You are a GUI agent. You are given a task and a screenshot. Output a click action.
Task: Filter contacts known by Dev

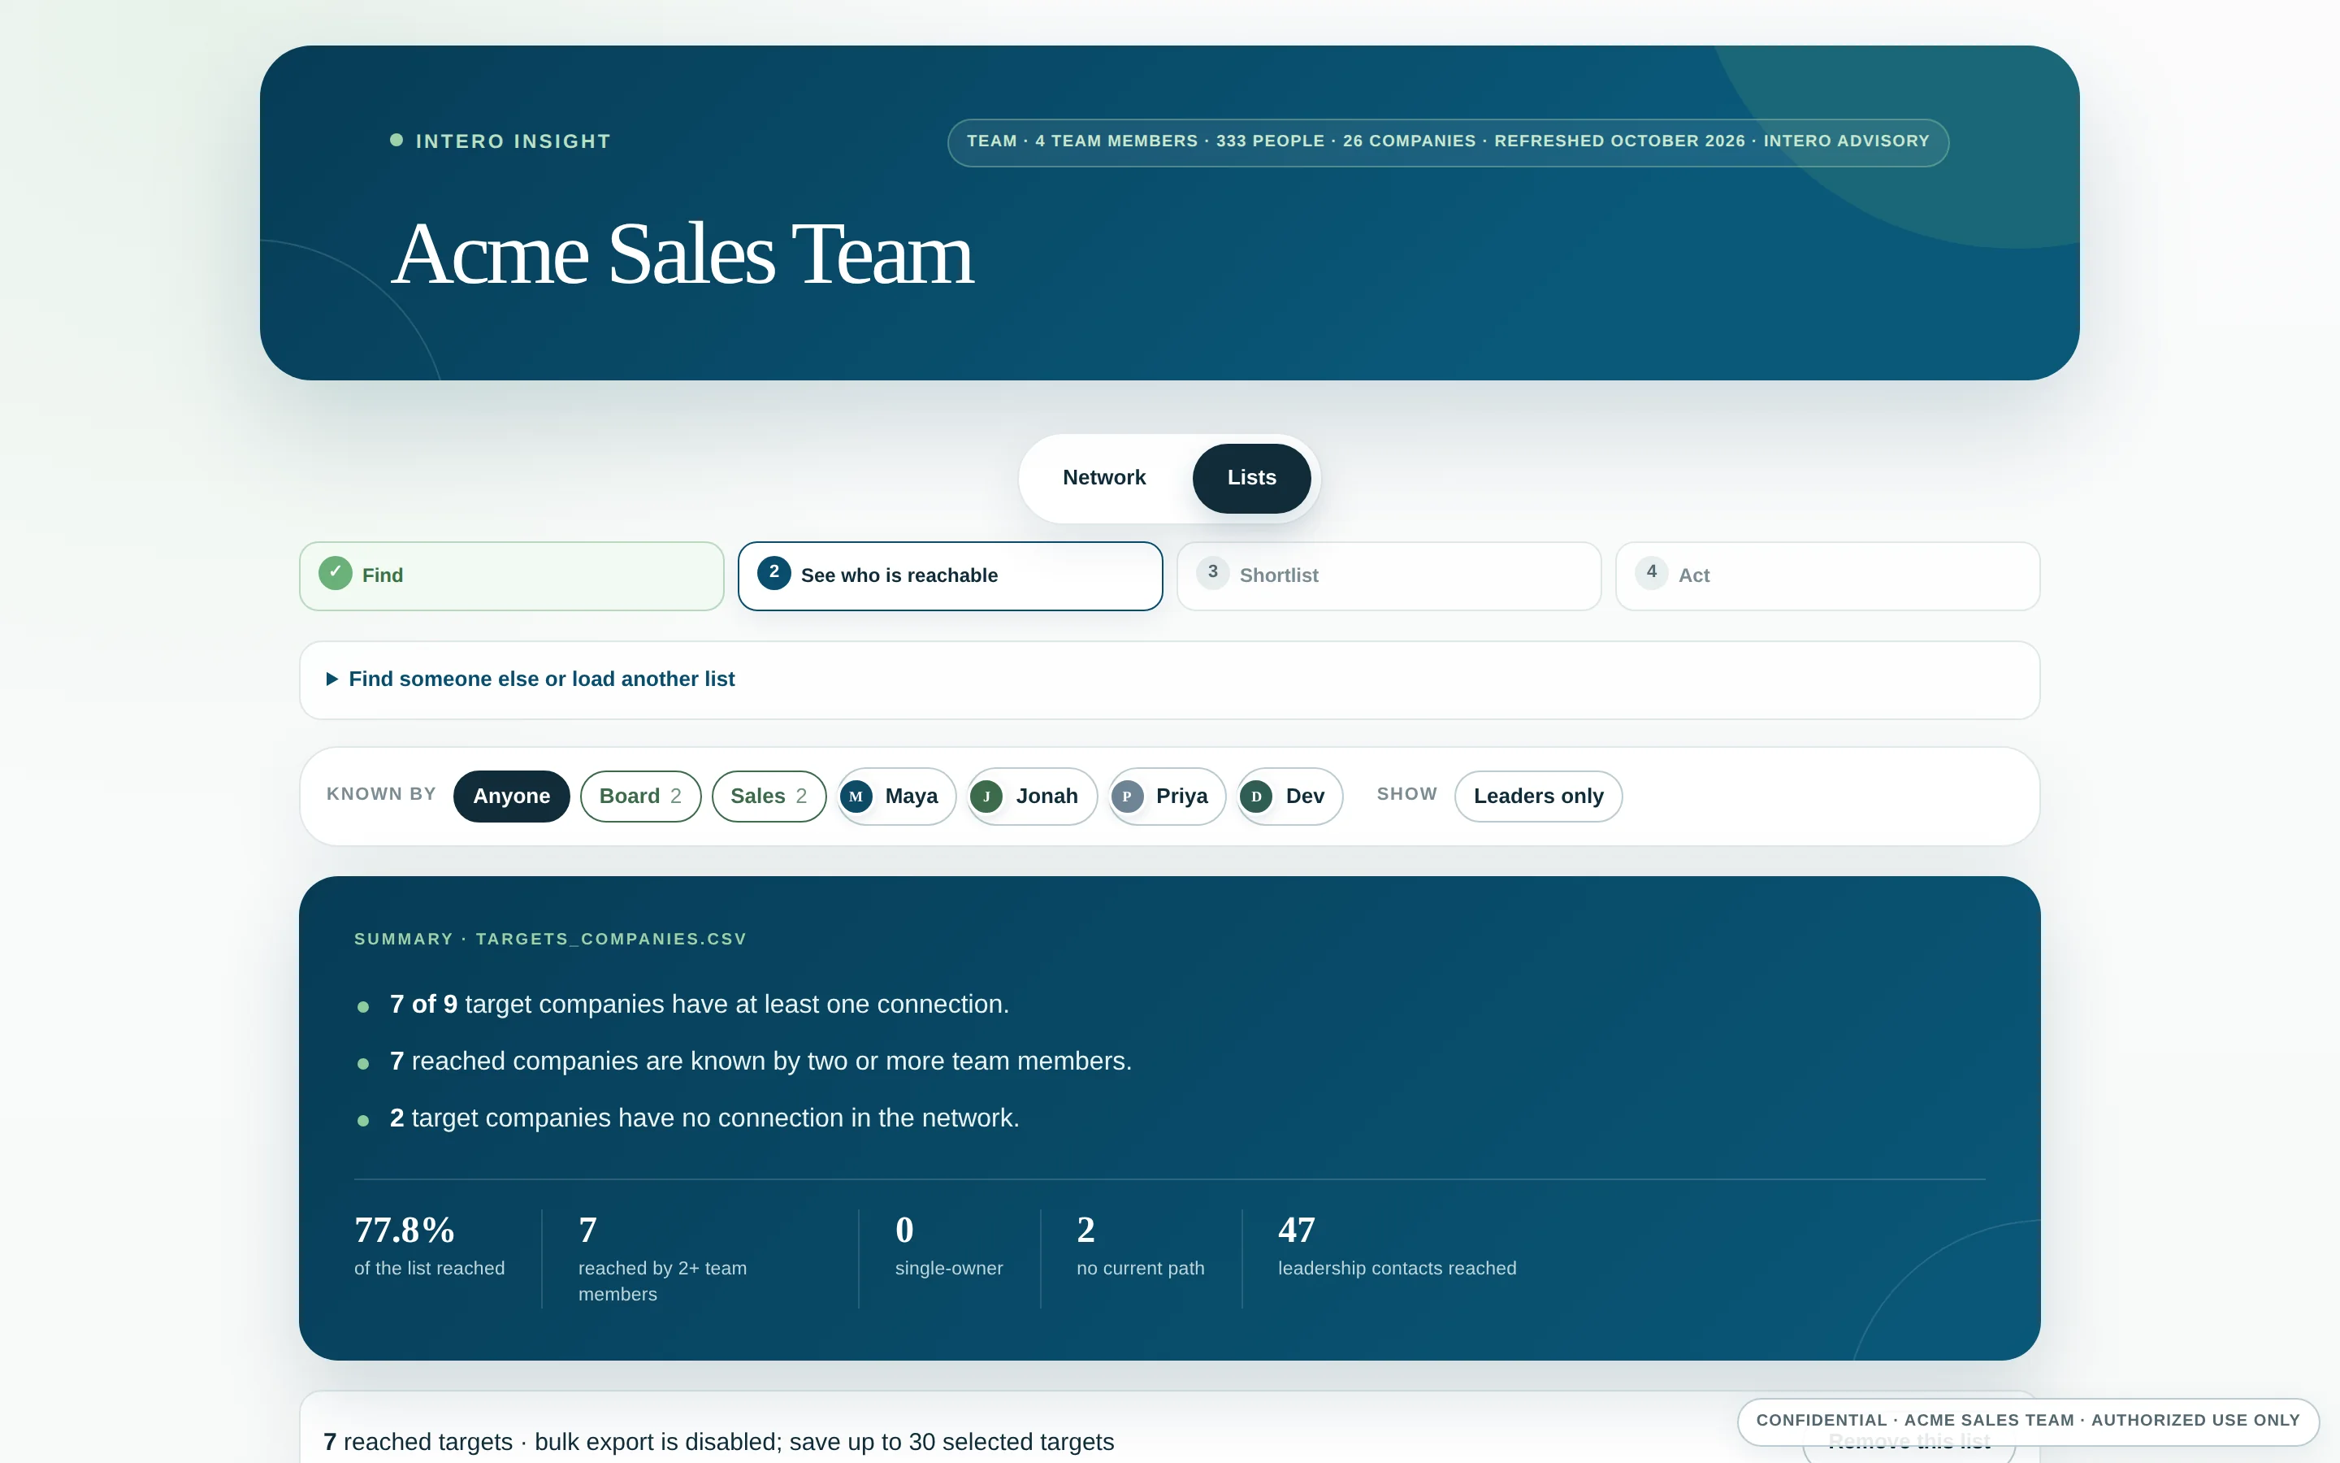[1290, 797]
